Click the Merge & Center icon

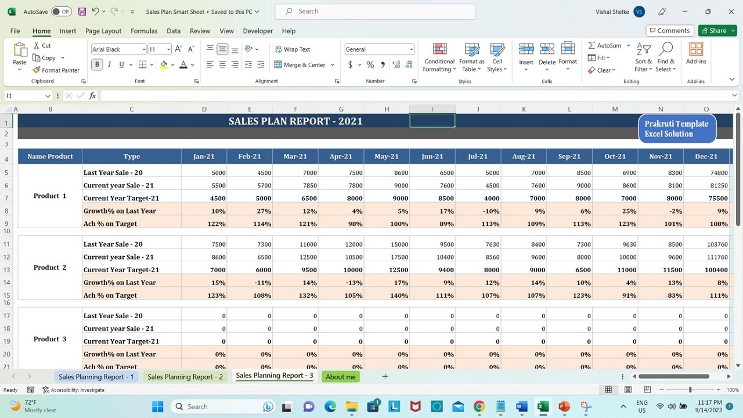click(x=278, y=65)
